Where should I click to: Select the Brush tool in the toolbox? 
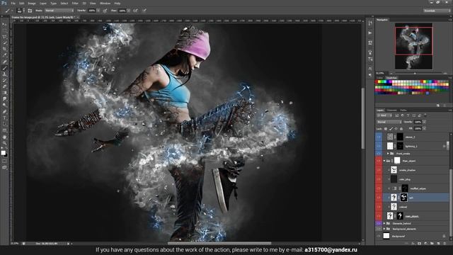click(4, 68)
